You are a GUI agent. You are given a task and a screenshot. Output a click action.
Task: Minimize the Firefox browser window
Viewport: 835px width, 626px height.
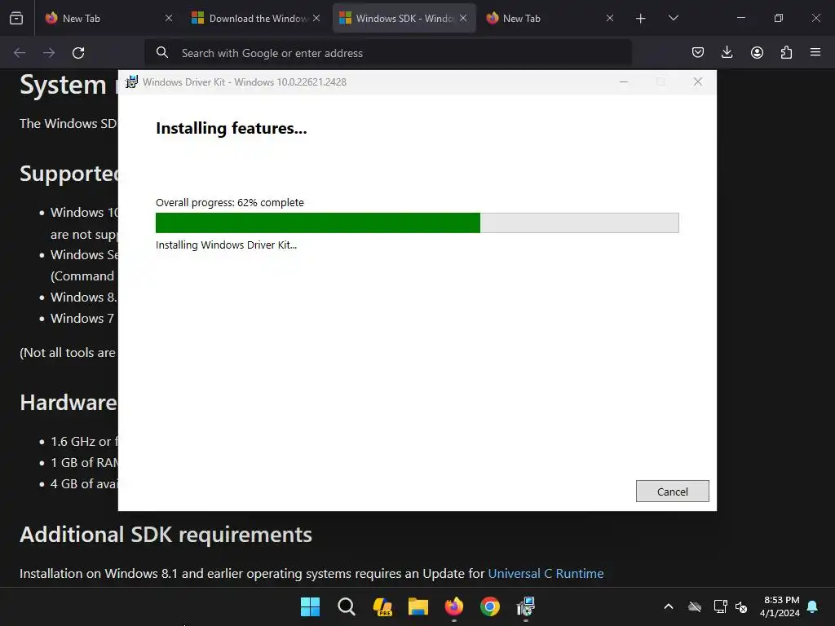pos(740,18)
